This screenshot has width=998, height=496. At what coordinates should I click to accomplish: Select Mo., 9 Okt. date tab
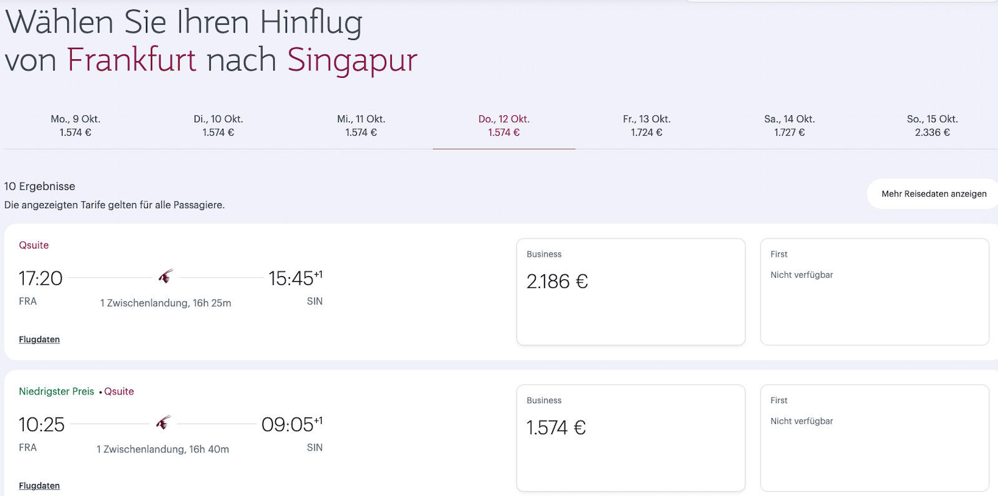click(x=75, y=126)
